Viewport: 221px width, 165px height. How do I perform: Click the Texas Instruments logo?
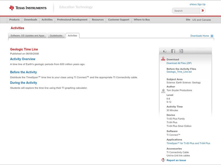point(28,8)
